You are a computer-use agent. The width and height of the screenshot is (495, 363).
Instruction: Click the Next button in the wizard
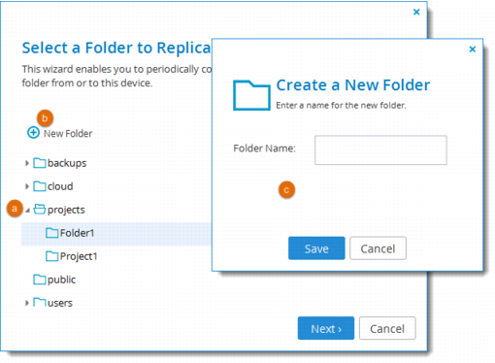326,328
